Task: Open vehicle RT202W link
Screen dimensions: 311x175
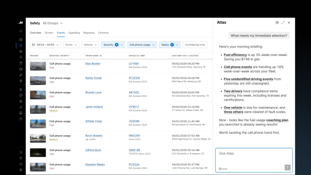Action: pos(134,78)
